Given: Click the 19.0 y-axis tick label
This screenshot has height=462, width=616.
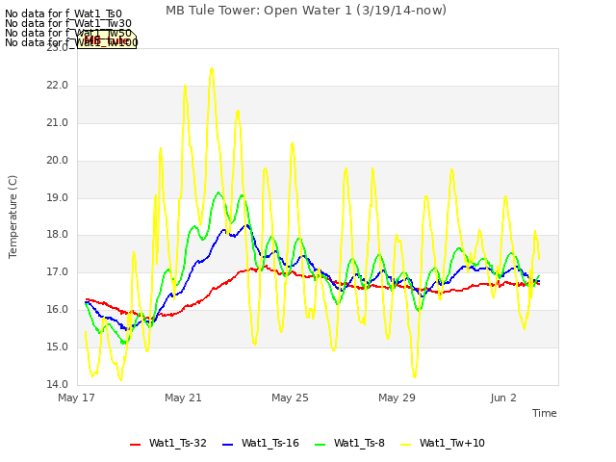Looking at the screenshot, I should click(x=58, y=198).
